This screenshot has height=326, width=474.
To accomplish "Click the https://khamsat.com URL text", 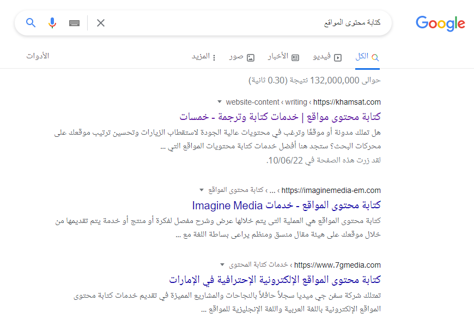I will click(x=347, y=102).
